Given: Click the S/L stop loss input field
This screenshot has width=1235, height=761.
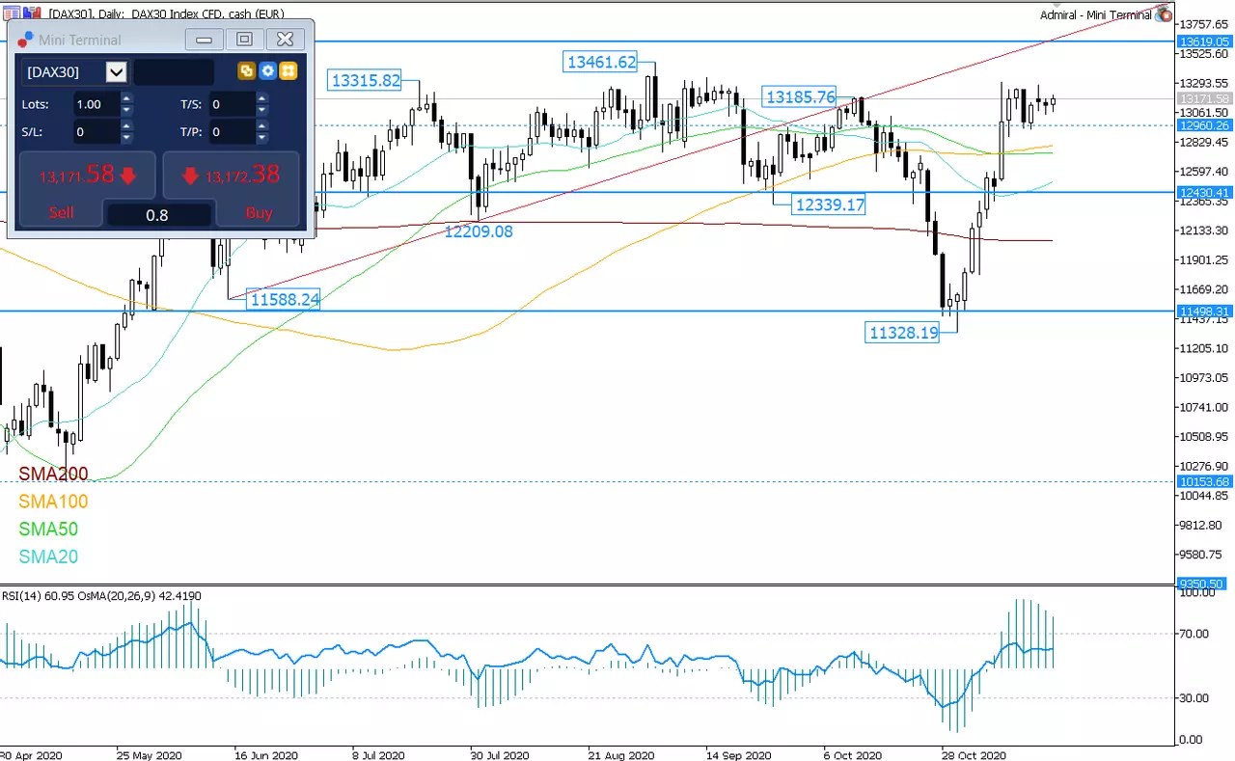Looking at the screenshot, I should (x=96, y=132).
